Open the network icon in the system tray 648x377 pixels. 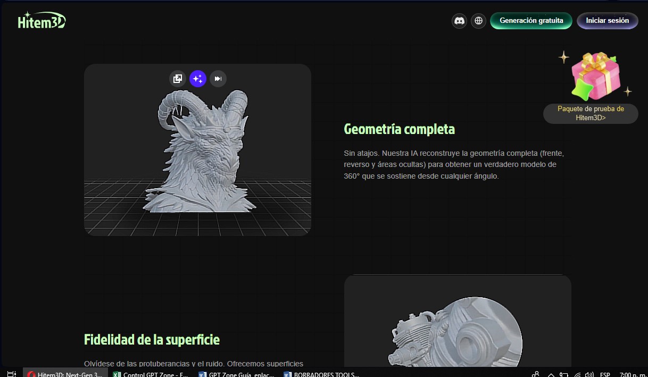coord(579,374)
